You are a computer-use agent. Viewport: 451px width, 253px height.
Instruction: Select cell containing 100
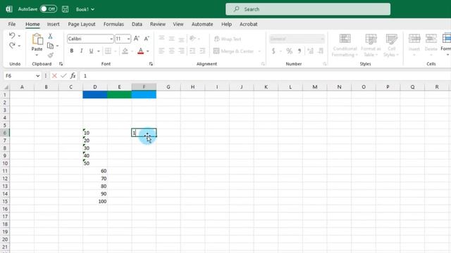coord(95,202)
